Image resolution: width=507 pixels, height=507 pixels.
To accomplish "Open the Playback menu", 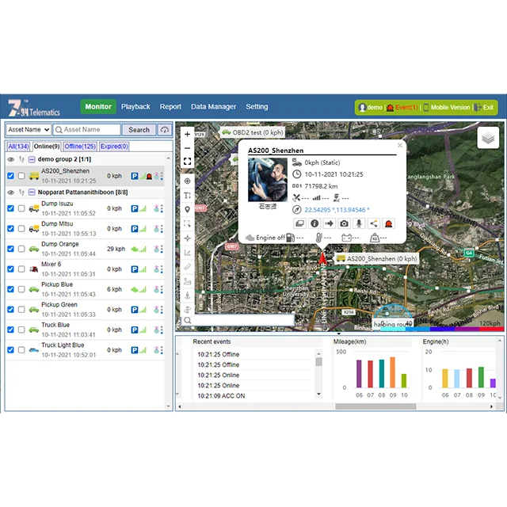I will coord(135,107).
